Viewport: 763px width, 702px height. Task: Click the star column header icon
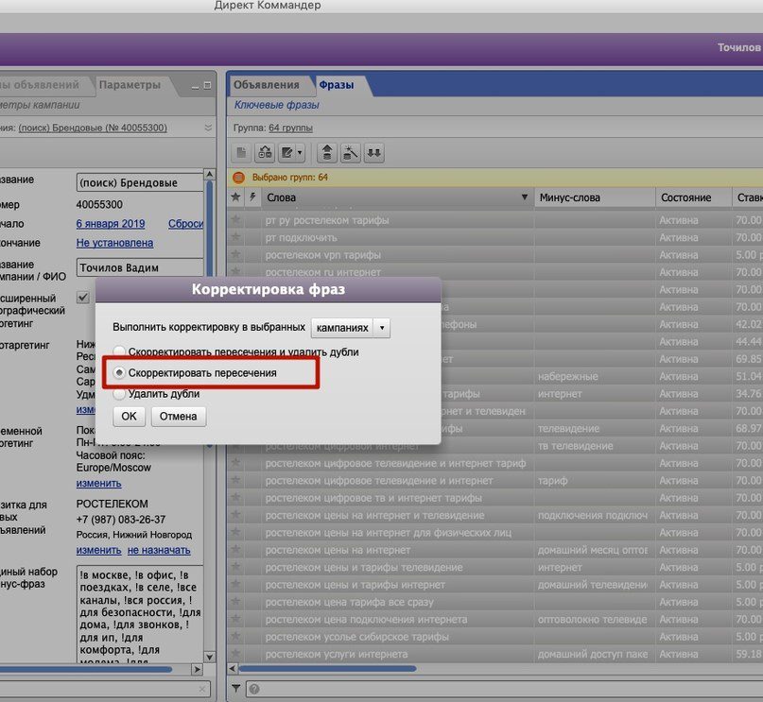pyautogui.click(x=236, y=197)
